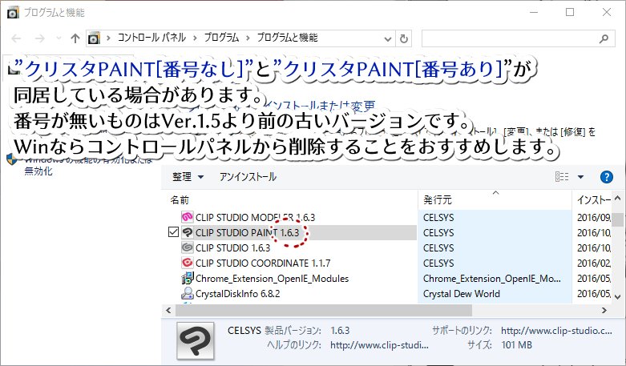The height and width of the screenshot is (366, 626).
Task: Open the recent locations dropdown arrow
Action: click(59, 38)
